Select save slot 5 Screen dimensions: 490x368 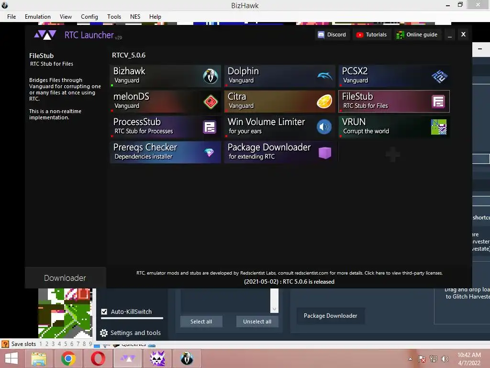[65, 344]
